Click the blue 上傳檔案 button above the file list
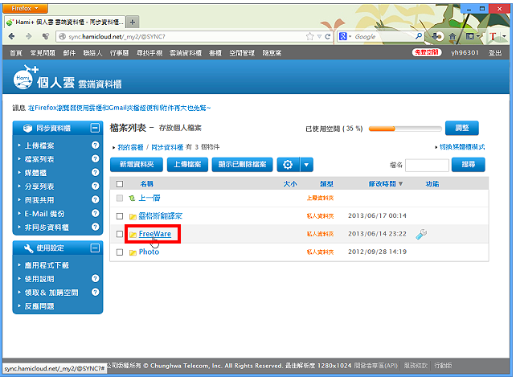 187,165
